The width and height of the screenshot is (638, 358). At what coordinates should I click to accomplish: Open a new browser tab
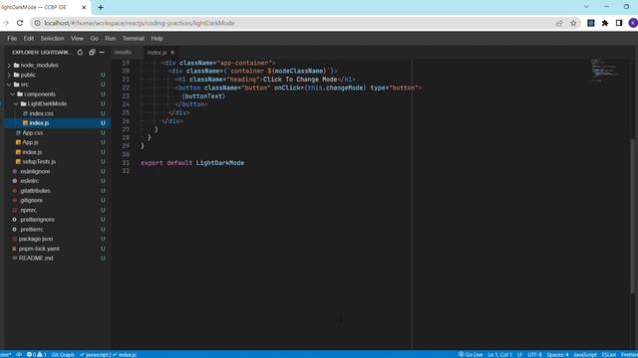pos(101,7)
